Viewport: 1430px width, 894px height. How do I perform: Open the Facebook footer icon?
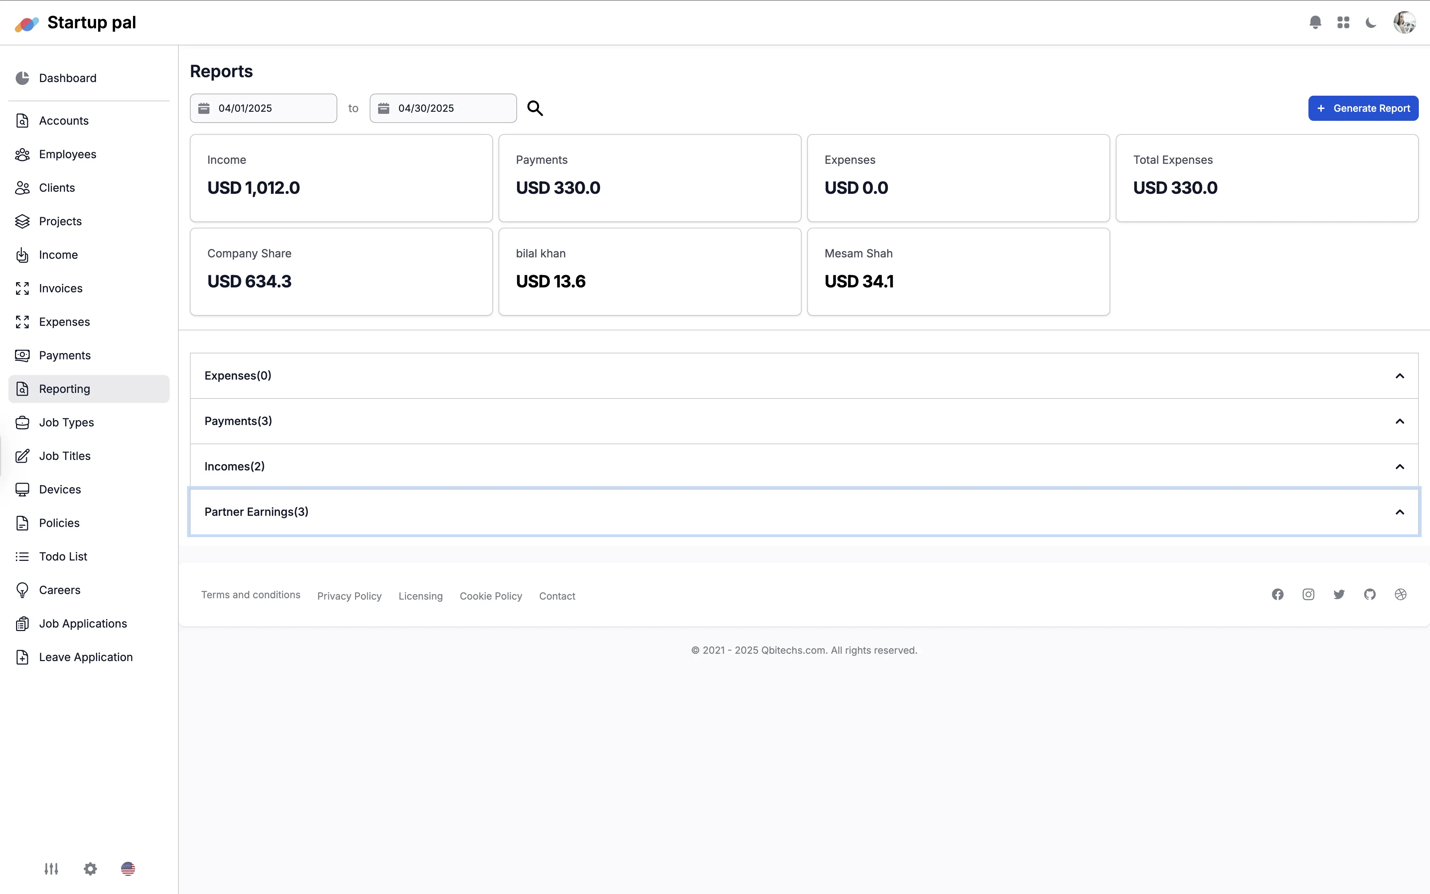click(1277, 595)
